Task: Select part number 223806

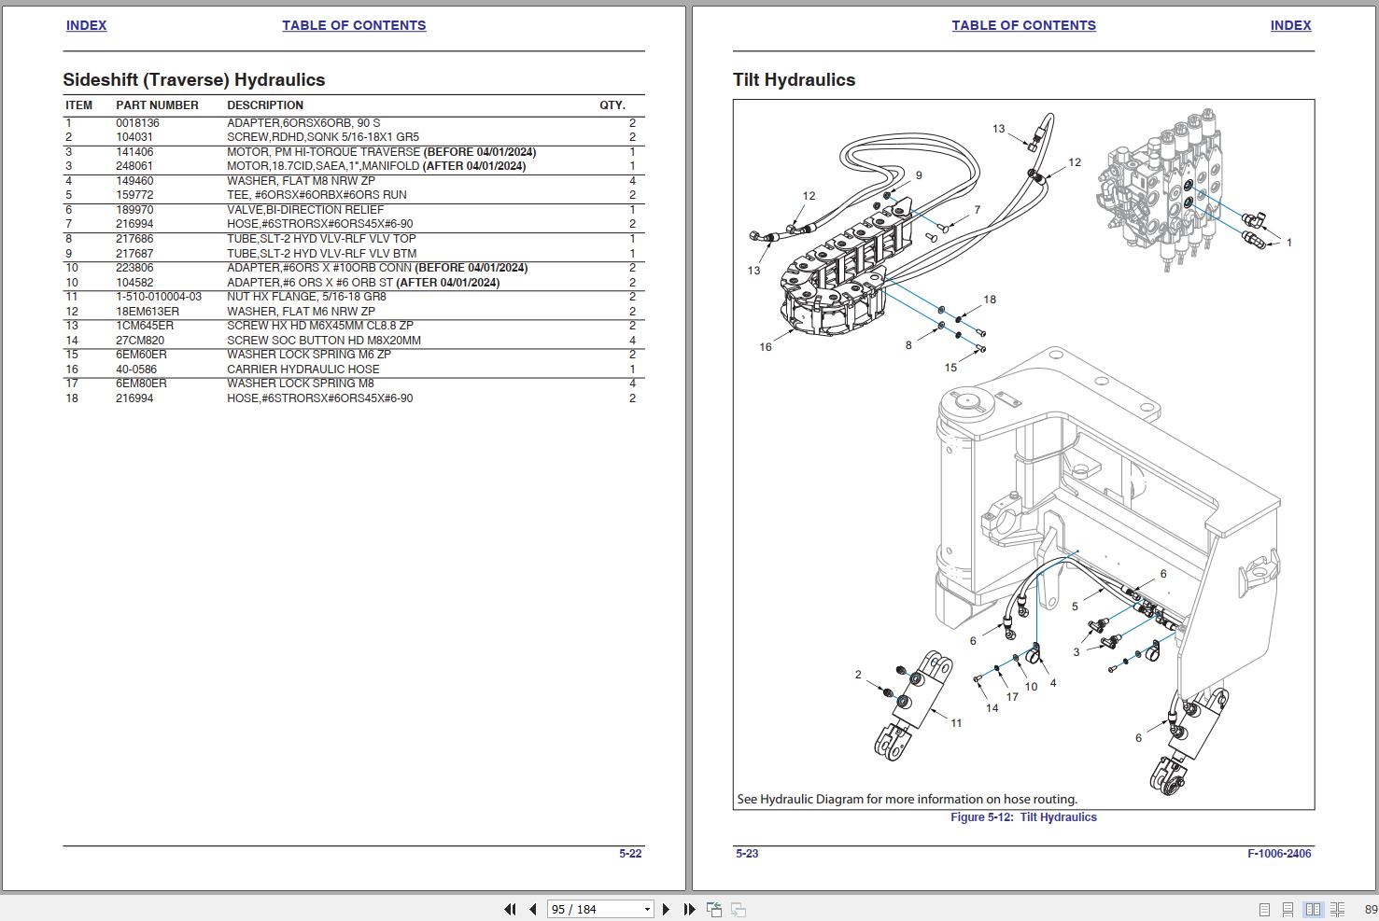Action: (x=134, y=268)
